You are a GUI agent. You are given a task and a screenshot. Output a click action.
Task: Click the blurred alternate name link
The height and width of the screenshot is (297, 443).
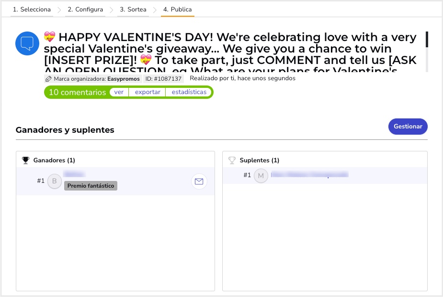[x=309, y=175]
